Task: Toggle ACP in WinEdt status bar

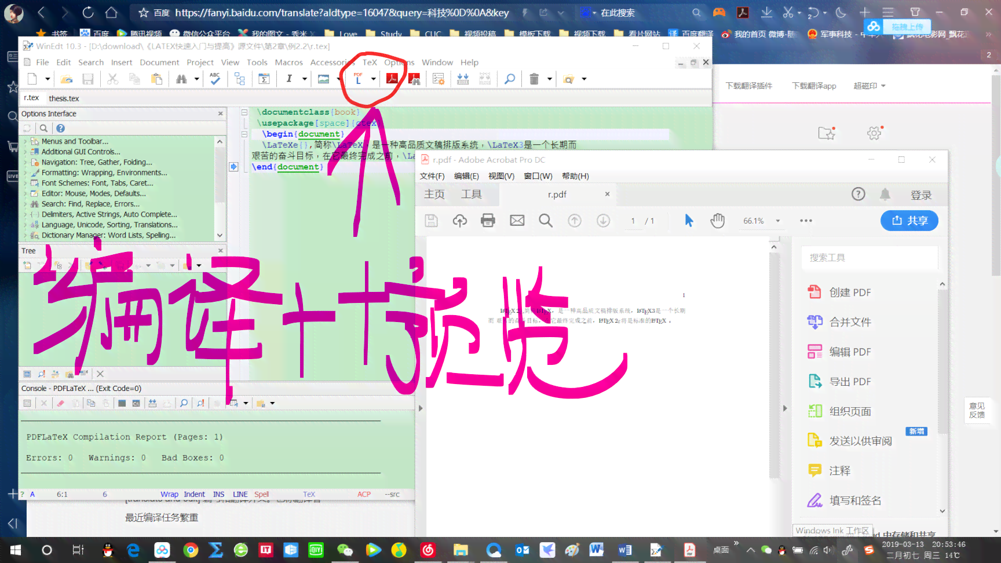Action: [364, 494]
